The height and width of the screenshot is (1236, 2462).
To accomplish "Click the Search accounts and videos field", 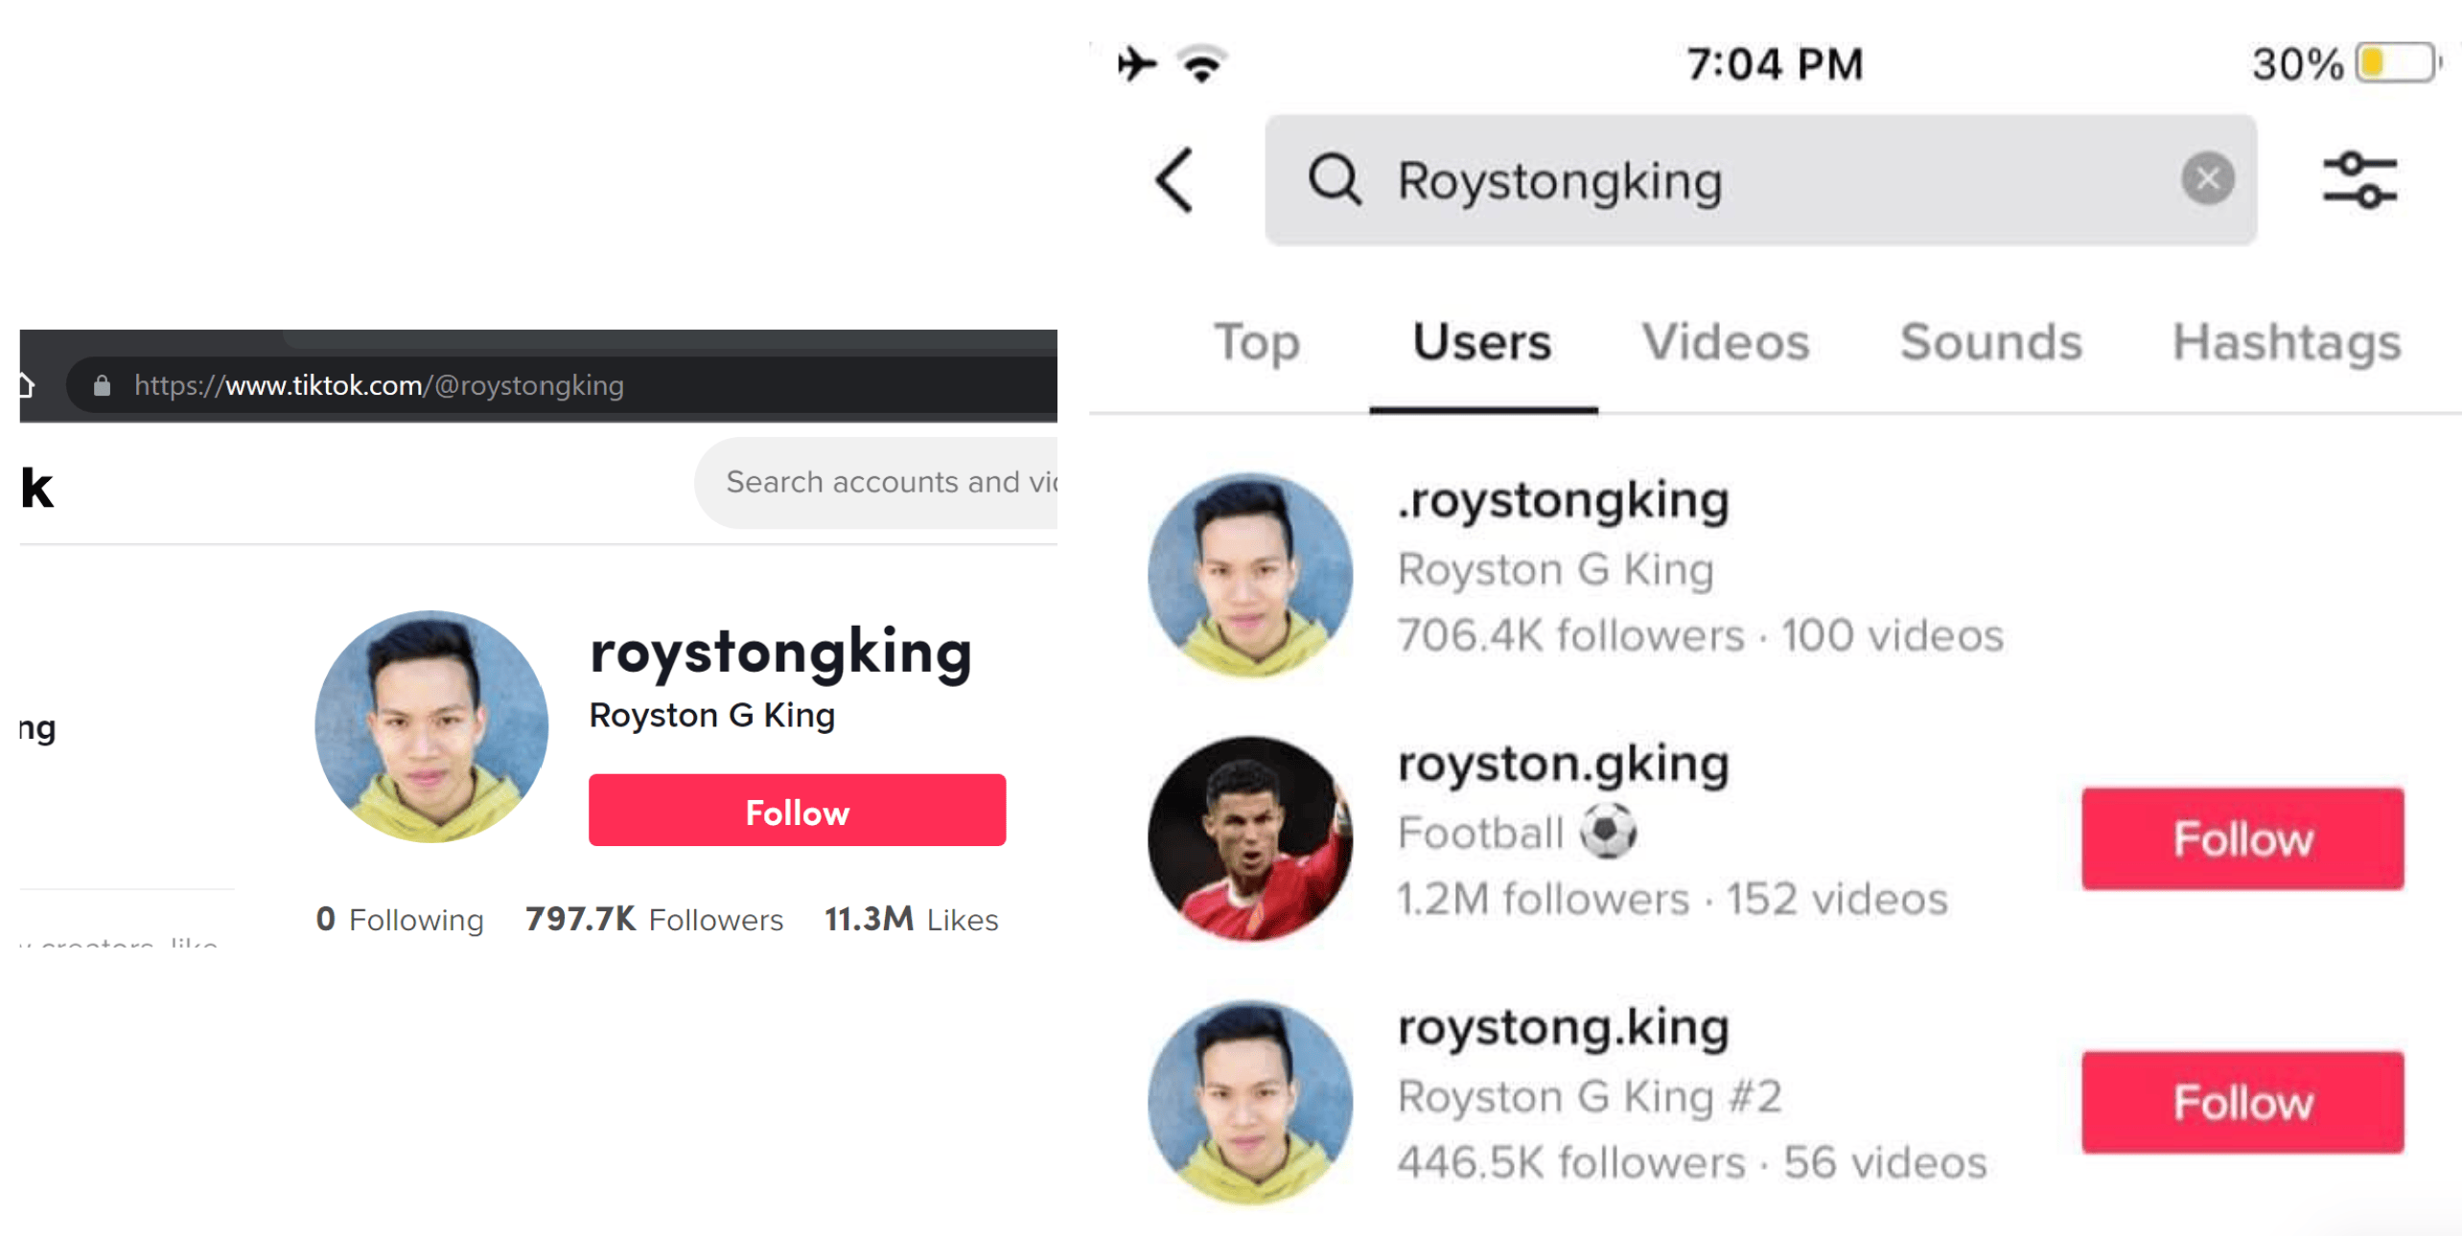I will tap(887, 482).
